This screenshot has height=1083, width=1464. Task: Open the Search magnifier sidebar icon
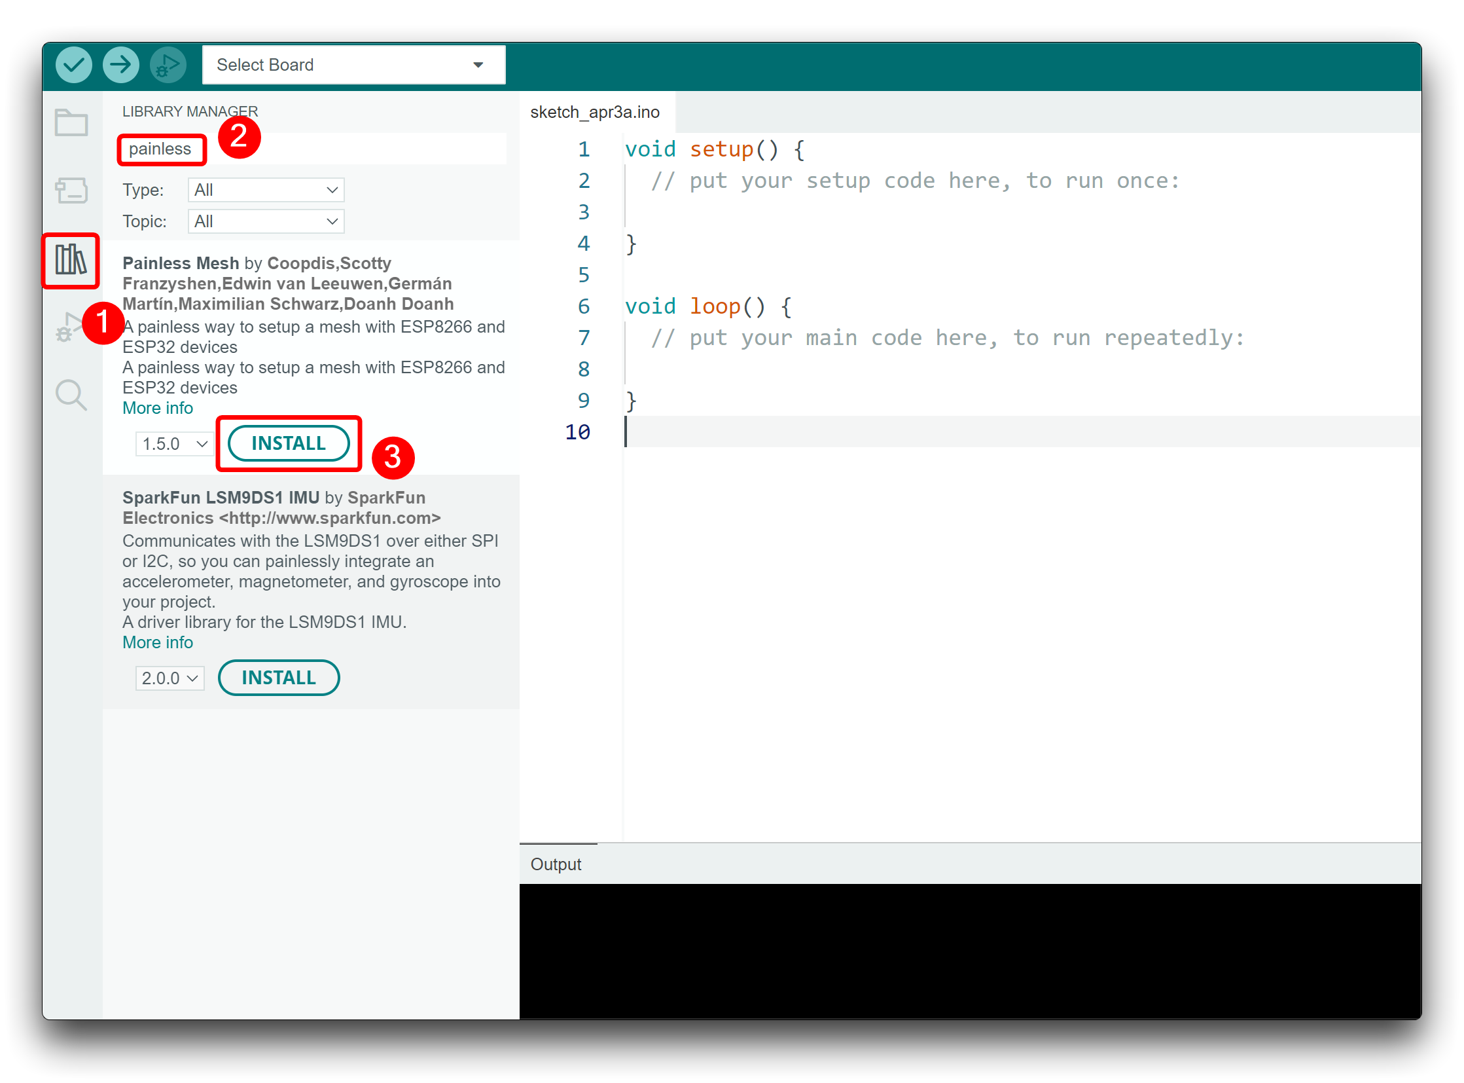(71, 395)
